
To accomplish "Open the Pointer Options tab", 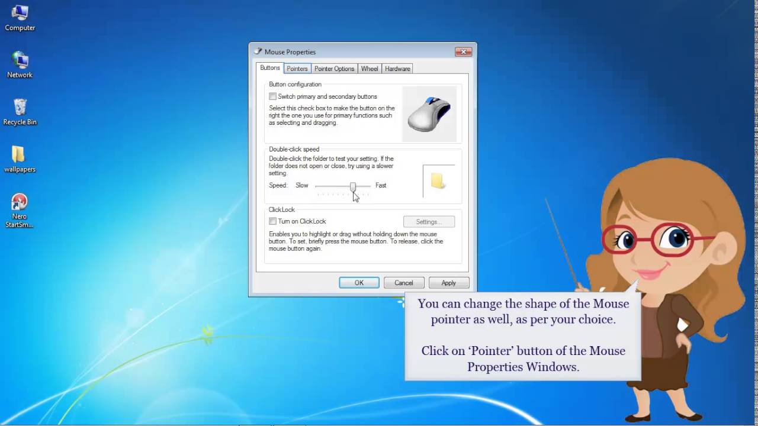I will tap(335, 69).
